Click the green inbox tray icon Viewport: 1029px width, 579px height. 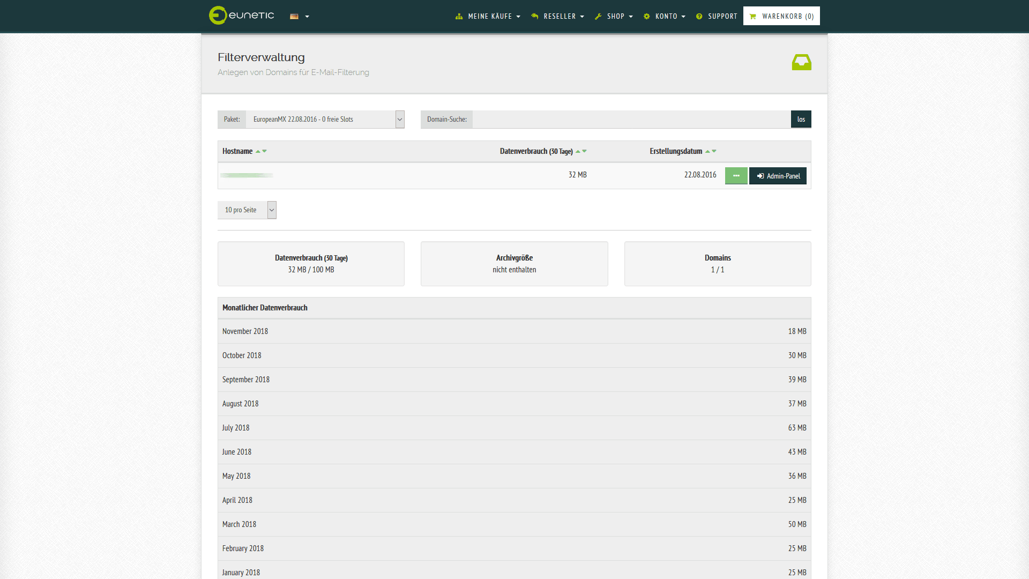tap(801, 62)
